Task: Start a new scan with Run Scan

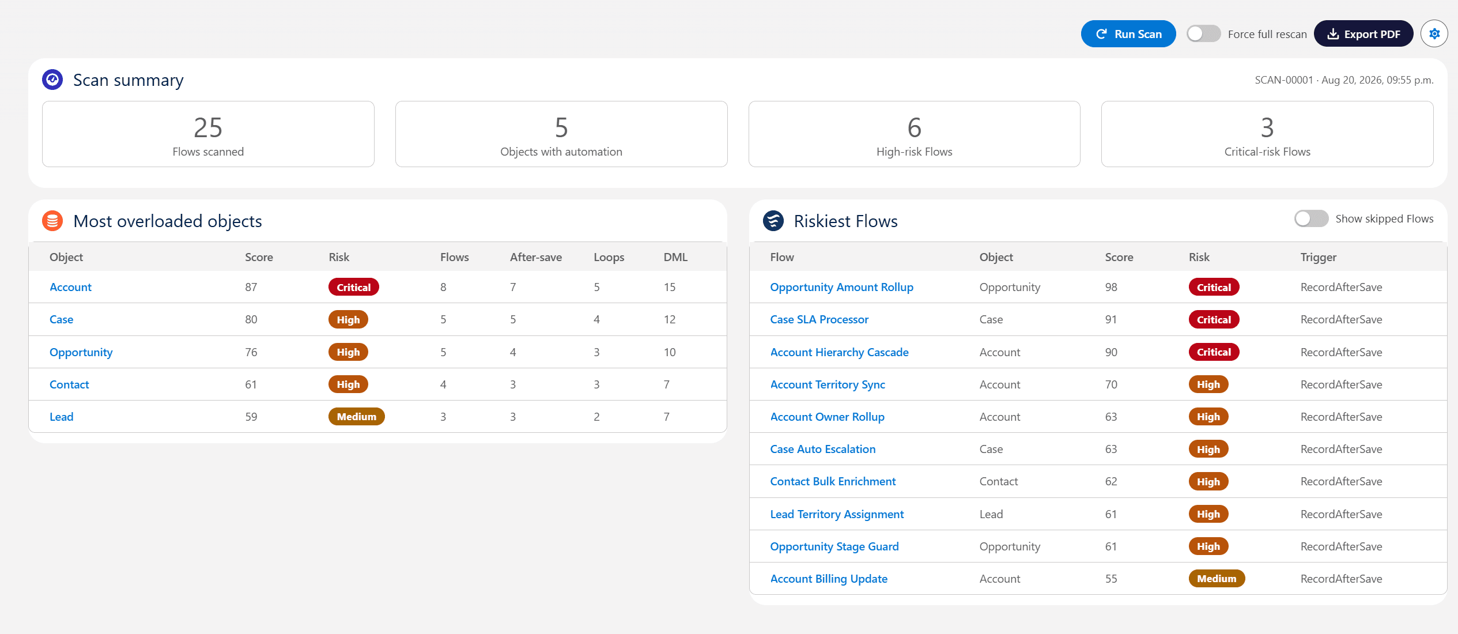Action: click(x=1128, y=34)
